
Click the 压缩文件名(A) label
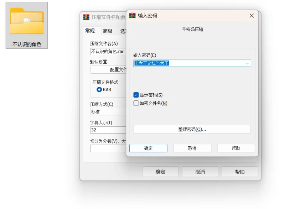coord(104,43)
